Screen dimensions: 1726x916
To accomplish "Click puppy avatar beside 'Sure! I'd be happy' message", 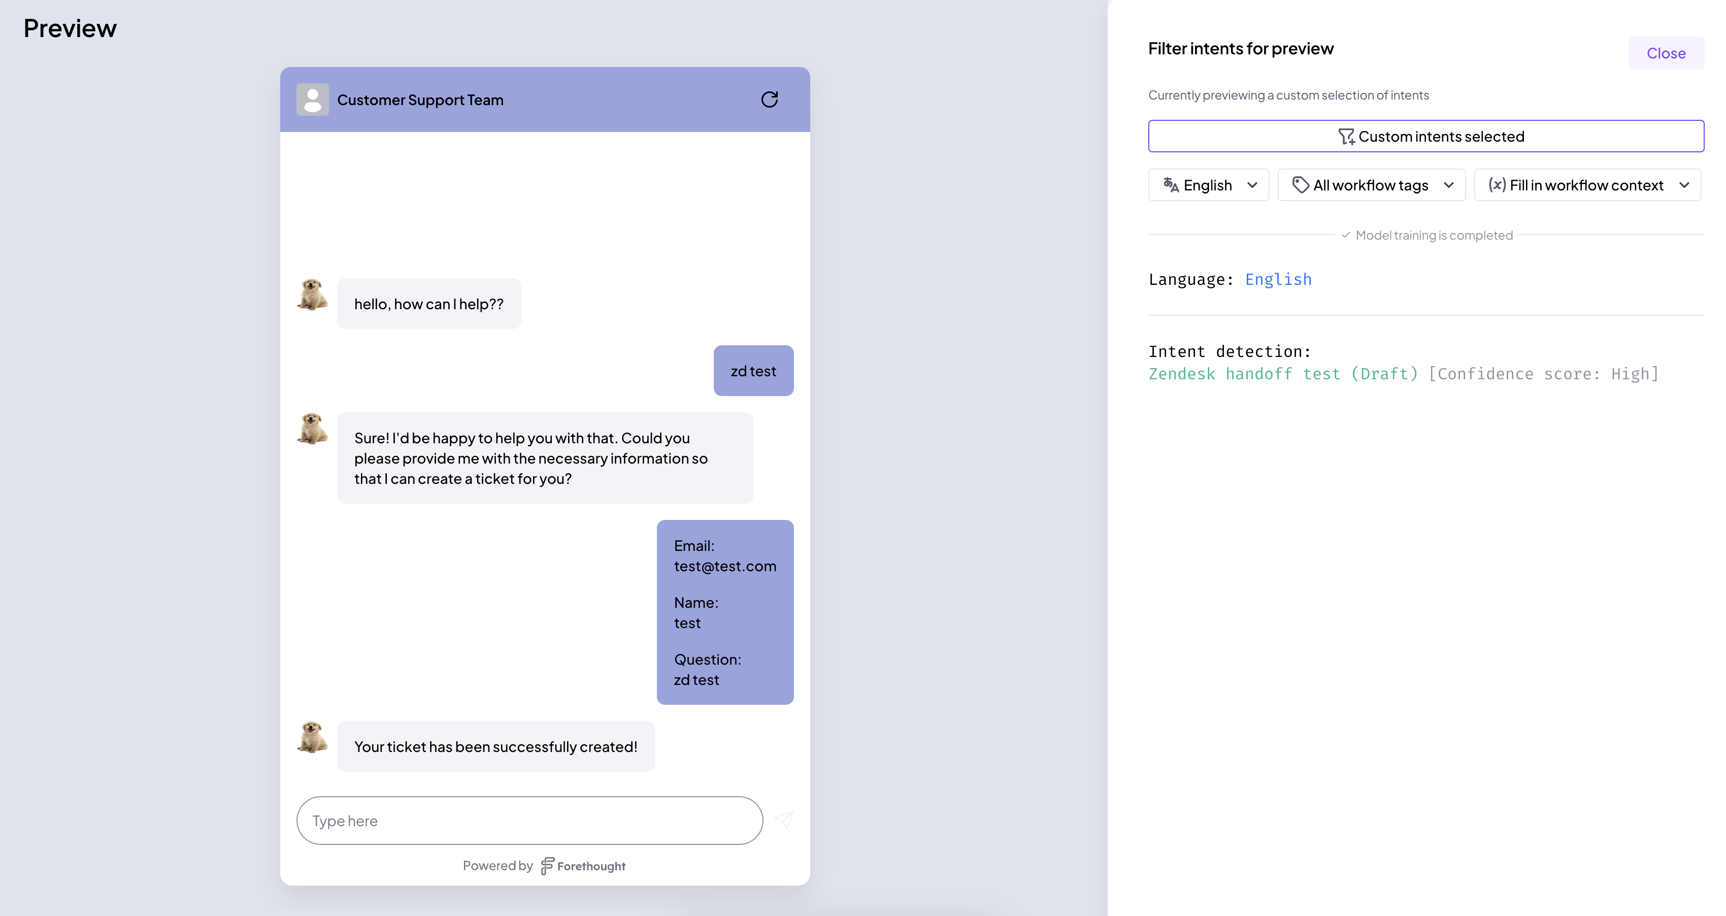I will click(312, 429).
